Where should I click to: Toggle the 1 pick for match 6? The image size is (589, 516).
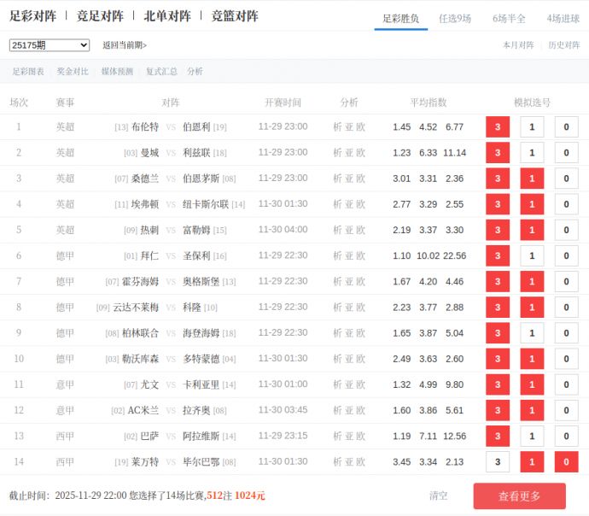pyautogui.click(x=532, y=256)
